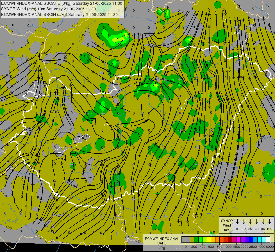
Task: Pick the pale cyan swatch before the white one
Action: pos(264,239)
